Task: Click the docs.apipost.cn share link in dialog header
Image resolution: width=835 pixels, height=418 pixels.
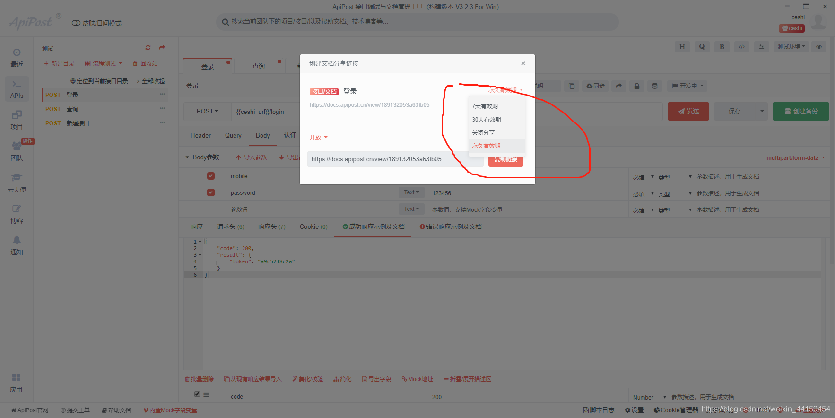Action: click(370, 105)
